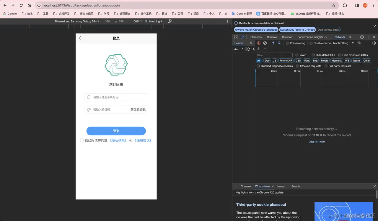Open the 100% zoom dropdown

[x=137, y=22]
